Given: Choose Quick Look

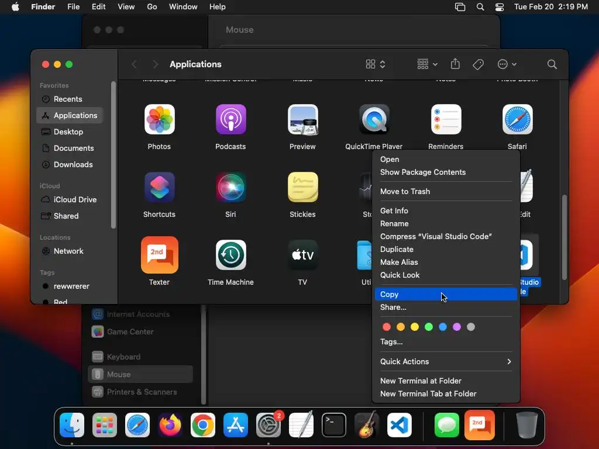Looking at the screenshot, I should click(x=446, y=275).
